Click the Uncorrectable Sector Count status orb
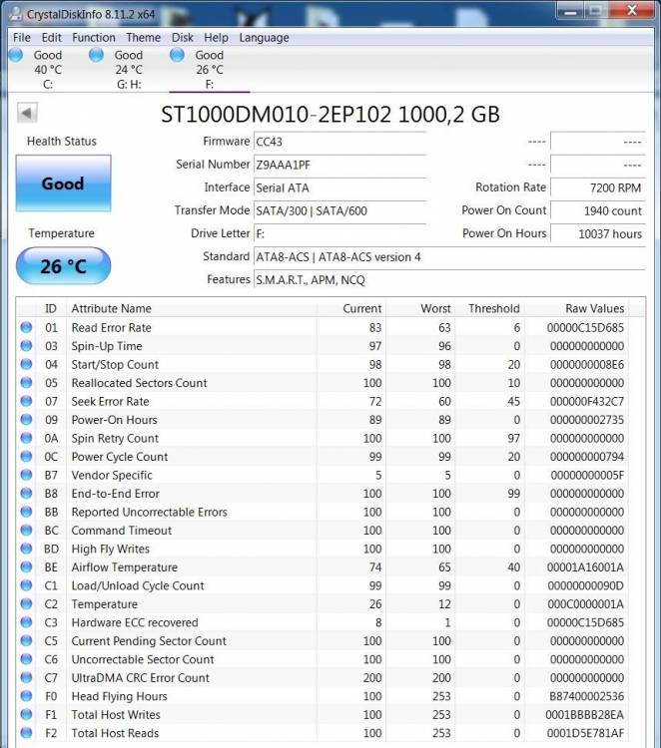 (x=26, y=659)
